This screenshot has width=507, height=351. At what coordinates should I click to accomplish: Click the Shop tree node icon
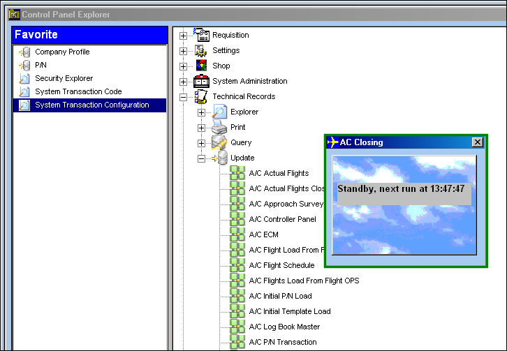point(201,66)
